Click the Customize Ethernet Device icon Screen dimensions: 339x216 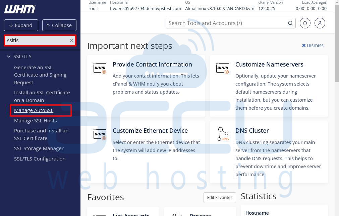[100, 134]
